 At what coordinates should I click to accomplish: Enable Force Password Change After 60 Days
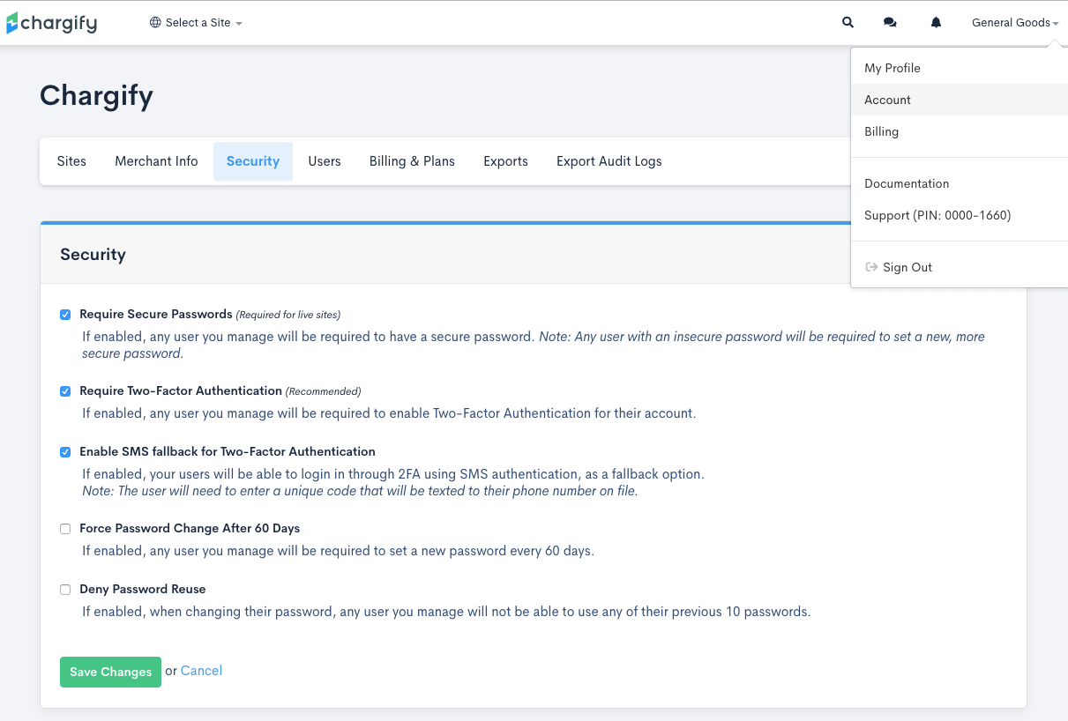coord(65,529)
